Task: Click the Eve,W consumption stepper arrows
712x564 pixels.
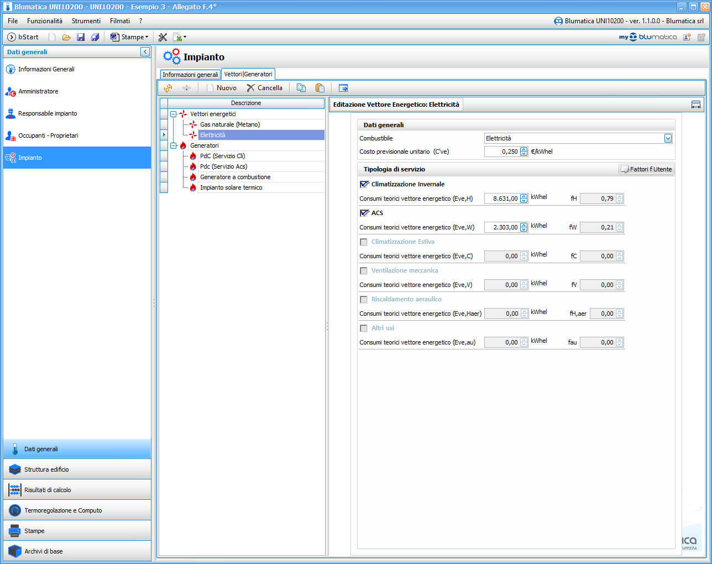Action: 523,227
